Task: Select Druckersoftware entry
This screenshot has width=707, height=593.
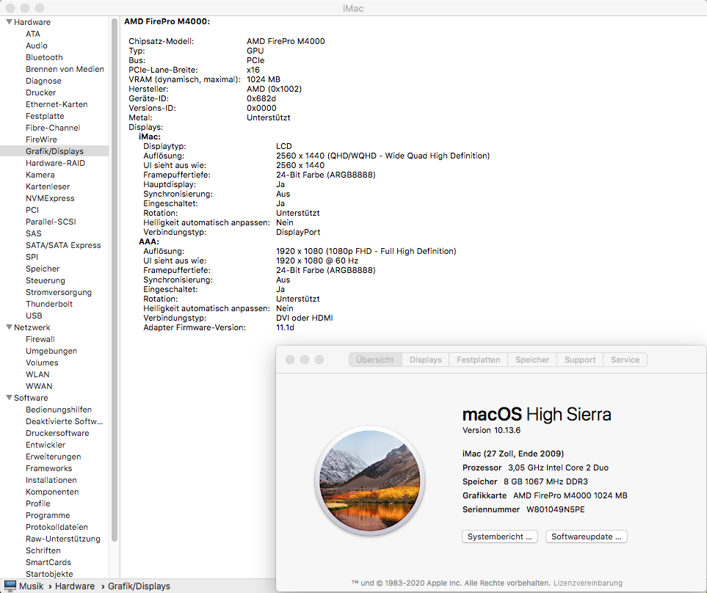Action: click(x=57, y=432)
